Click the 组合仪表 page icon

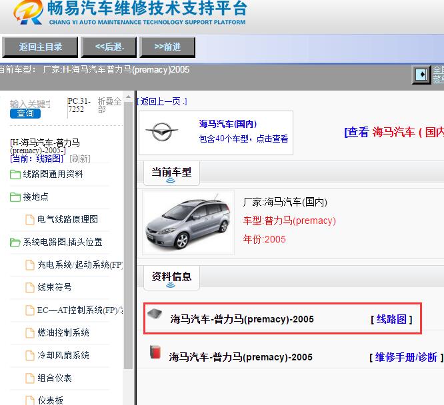coord(30,378)
